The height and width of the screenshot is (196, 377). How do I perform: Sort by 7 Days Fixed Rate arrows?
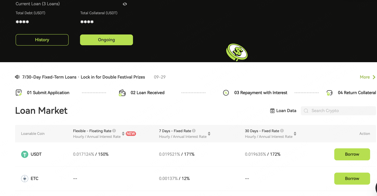[x=209, y=134]
